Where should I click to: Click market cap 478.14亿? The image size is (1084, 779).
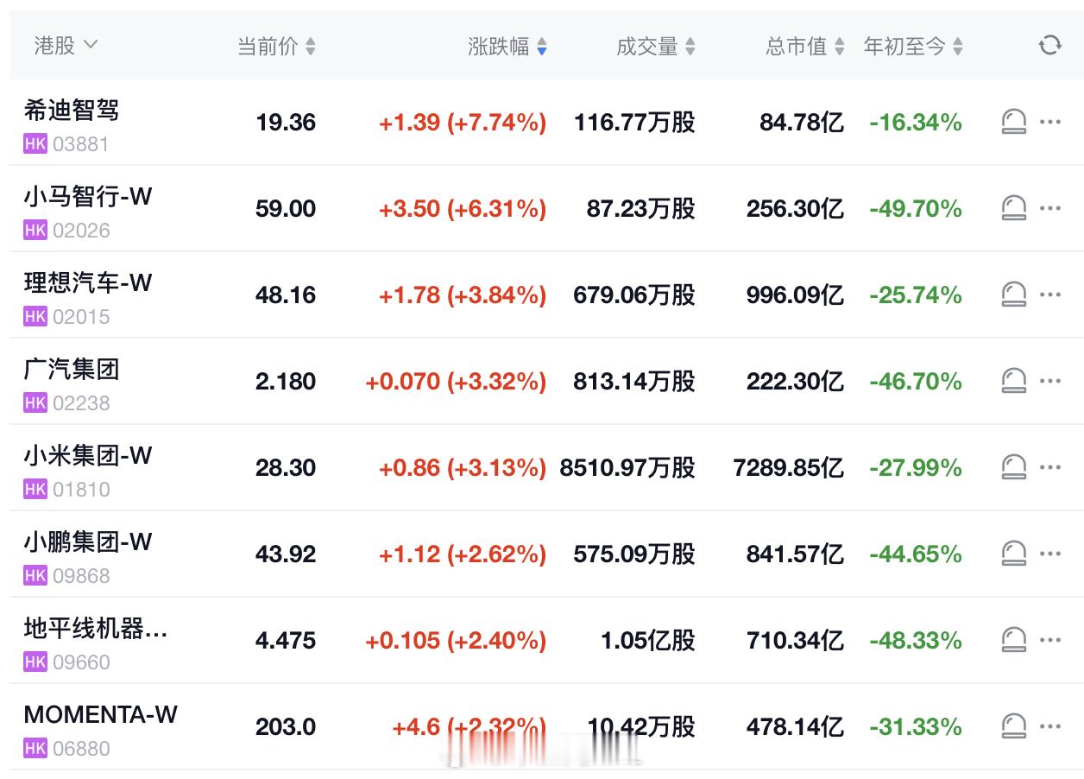(796, 727)
